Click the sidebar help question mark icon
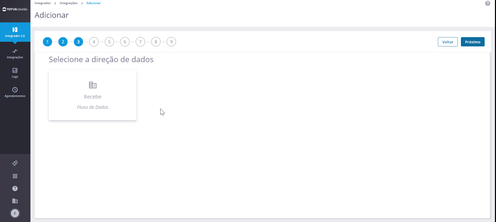Image resolution: width=496 pixels, height=222 pixels. 15,188
